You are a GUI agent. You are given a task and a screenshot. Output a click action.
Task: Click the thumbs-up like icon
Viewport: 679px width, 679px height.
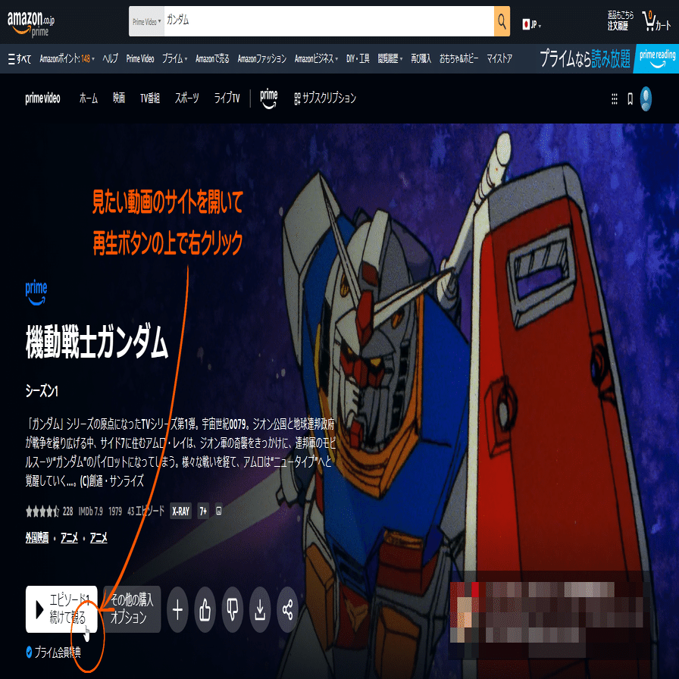point(205,610)
